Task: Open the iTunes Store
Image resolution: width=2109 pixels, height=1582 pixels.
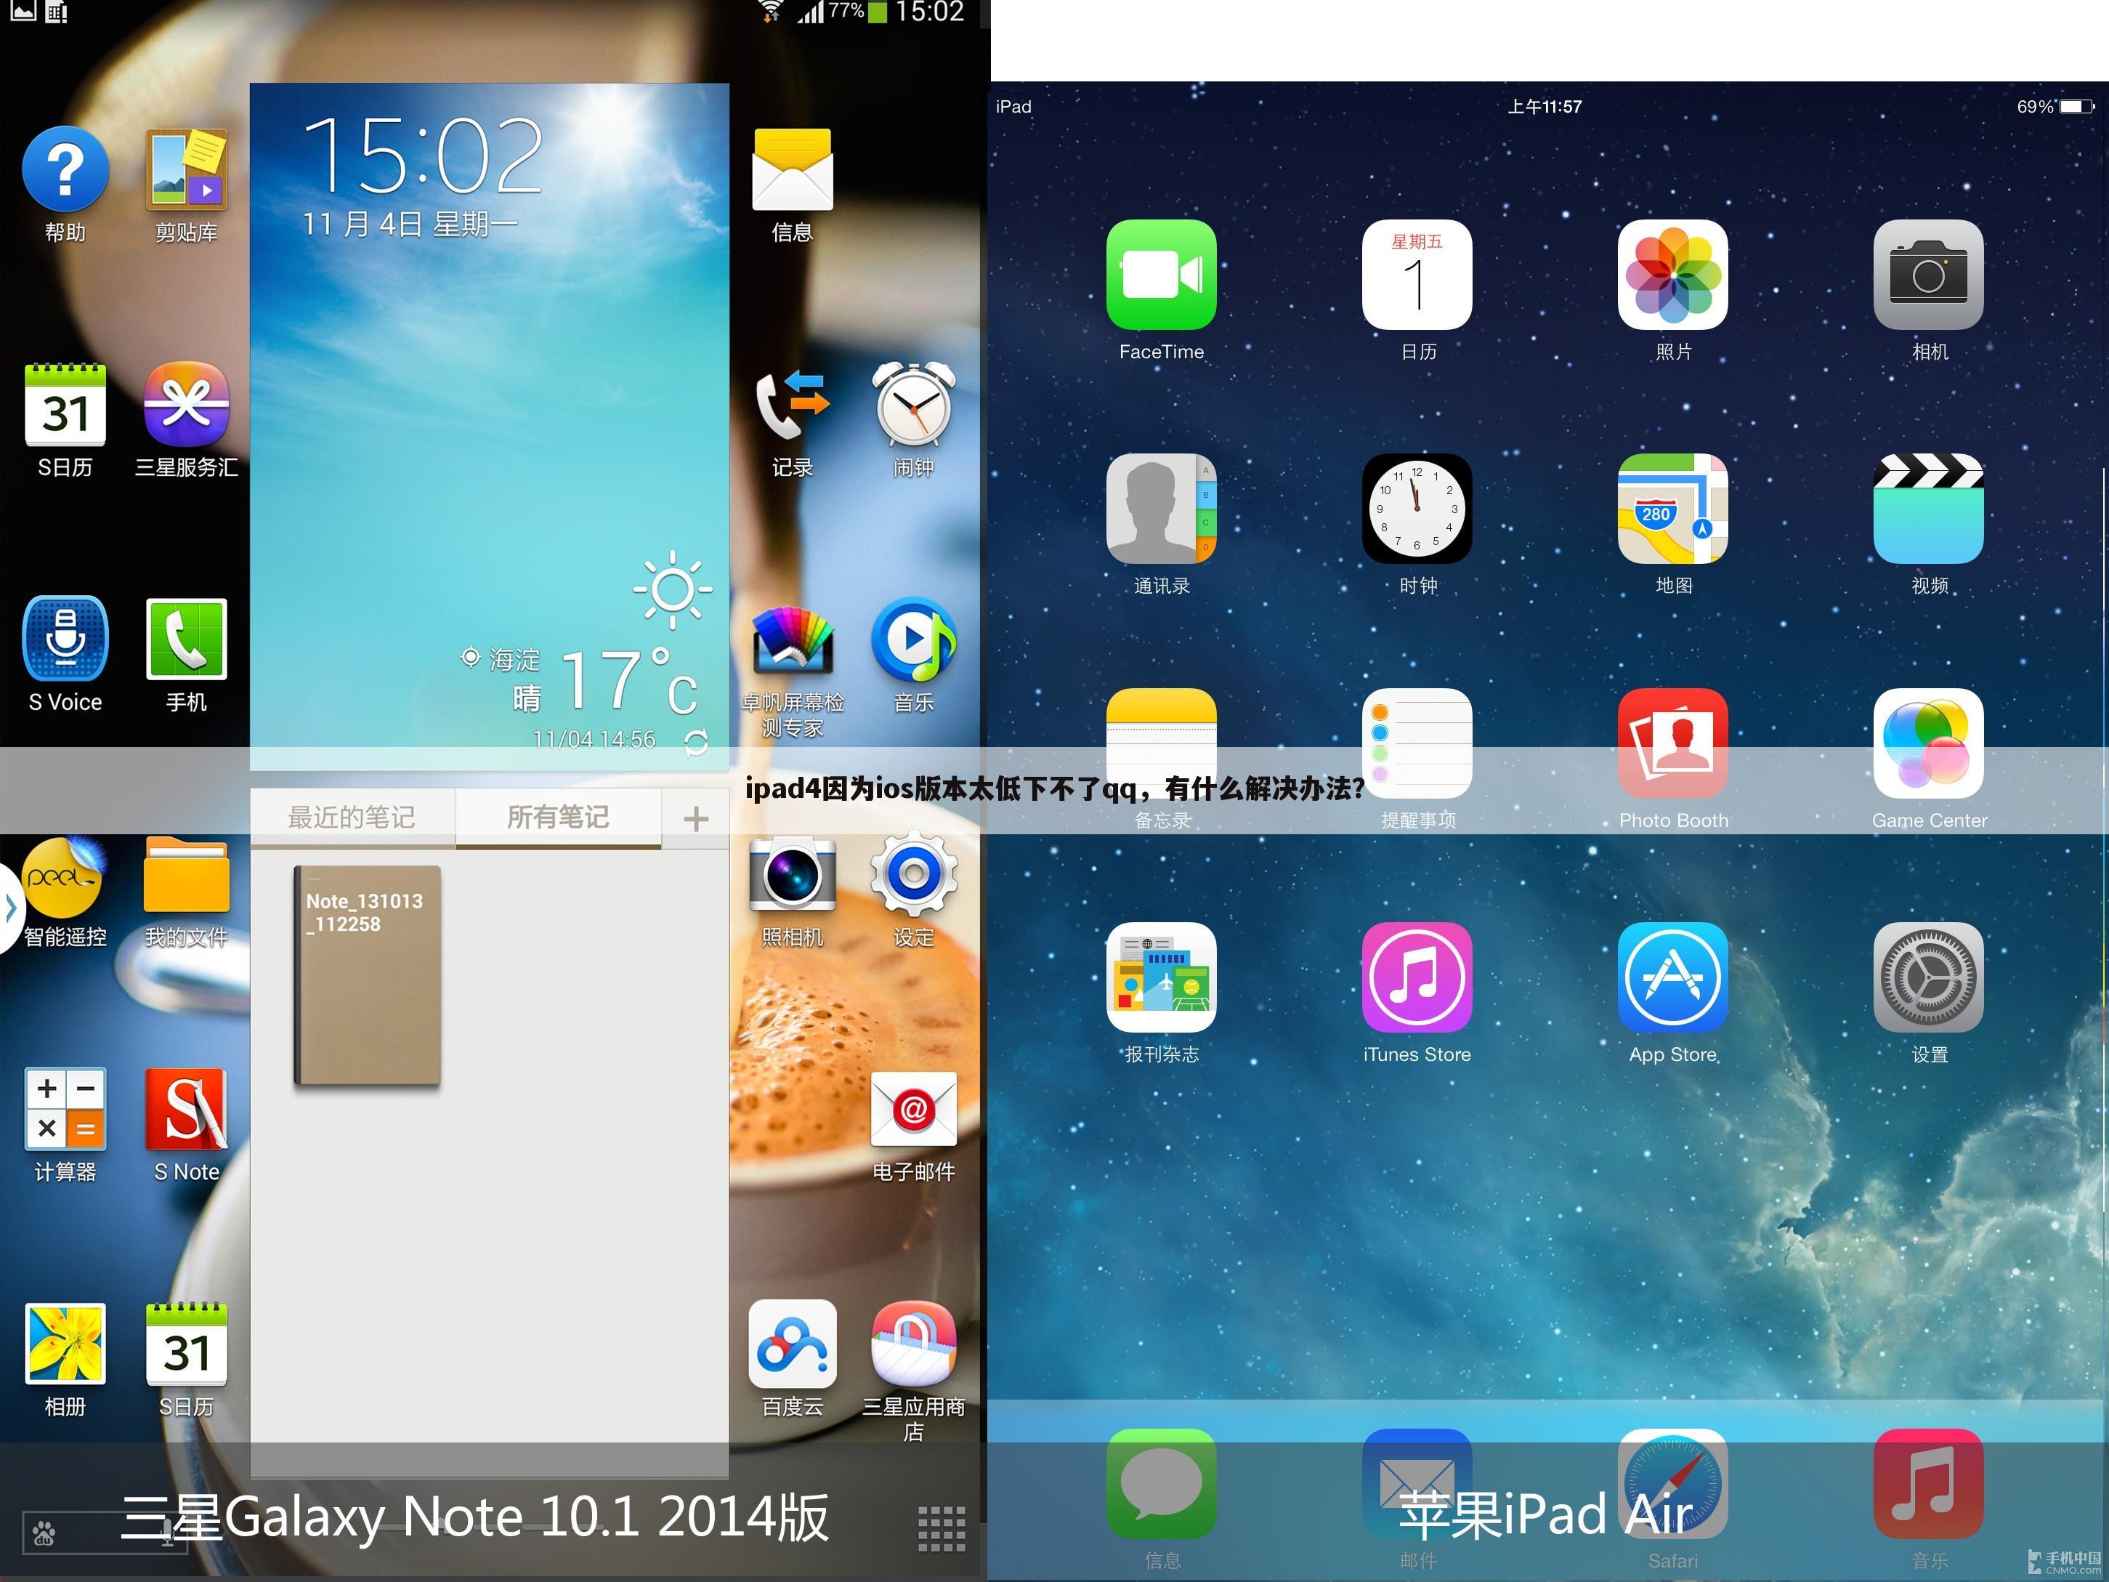Action: [1417, 977]
